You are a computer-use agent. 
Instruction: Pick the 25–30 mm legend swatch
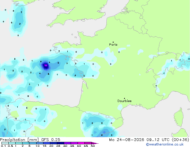point(60,143)
